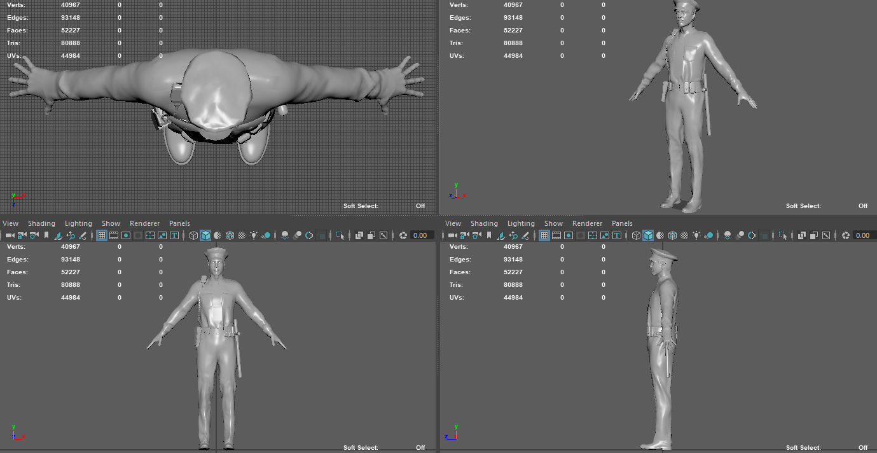This screenshot has height=453, width=877.
Task: Click Use All Lights bulb in side view
Action: [696, 235]
